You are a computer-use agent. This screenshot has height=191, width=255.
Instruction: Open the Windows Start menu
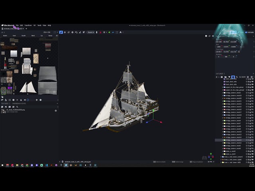click(2, 165)
